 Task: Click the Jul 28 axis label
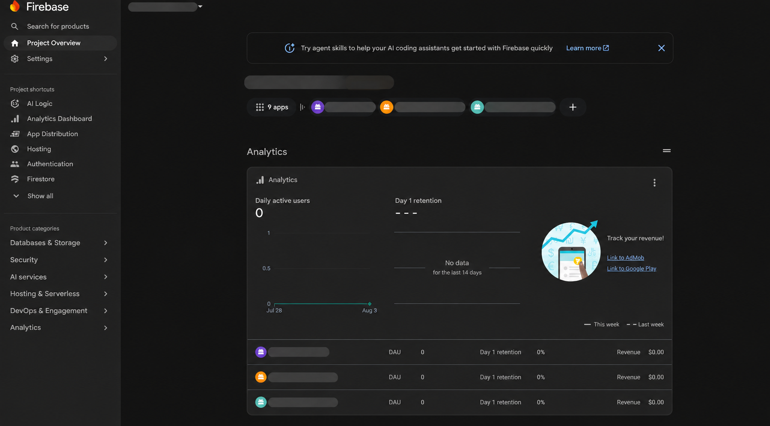click(x=274, y=310)
